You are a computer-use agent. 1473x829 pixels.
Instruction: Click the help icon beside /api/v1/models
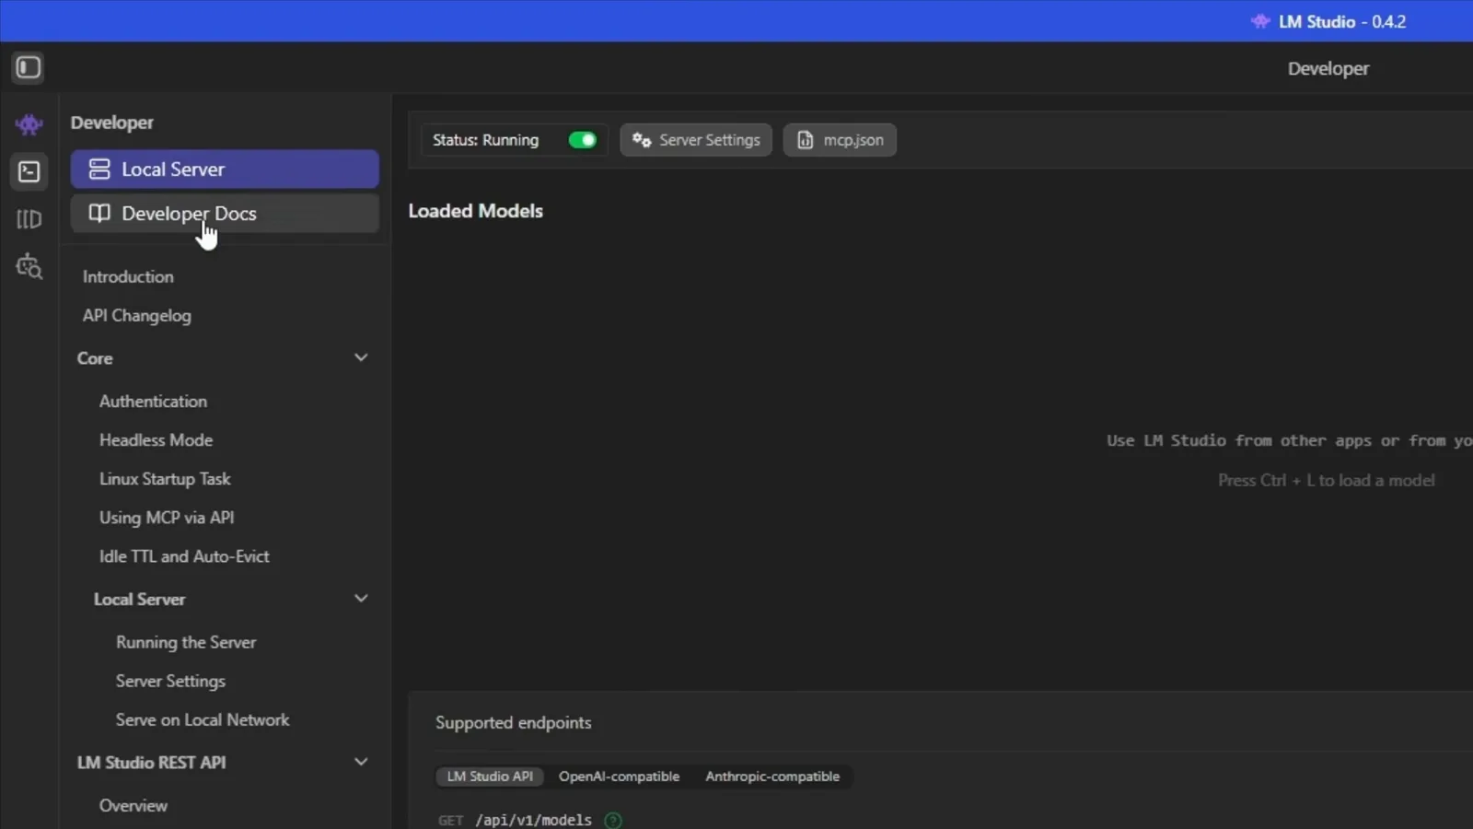click(x=612, y=820)
